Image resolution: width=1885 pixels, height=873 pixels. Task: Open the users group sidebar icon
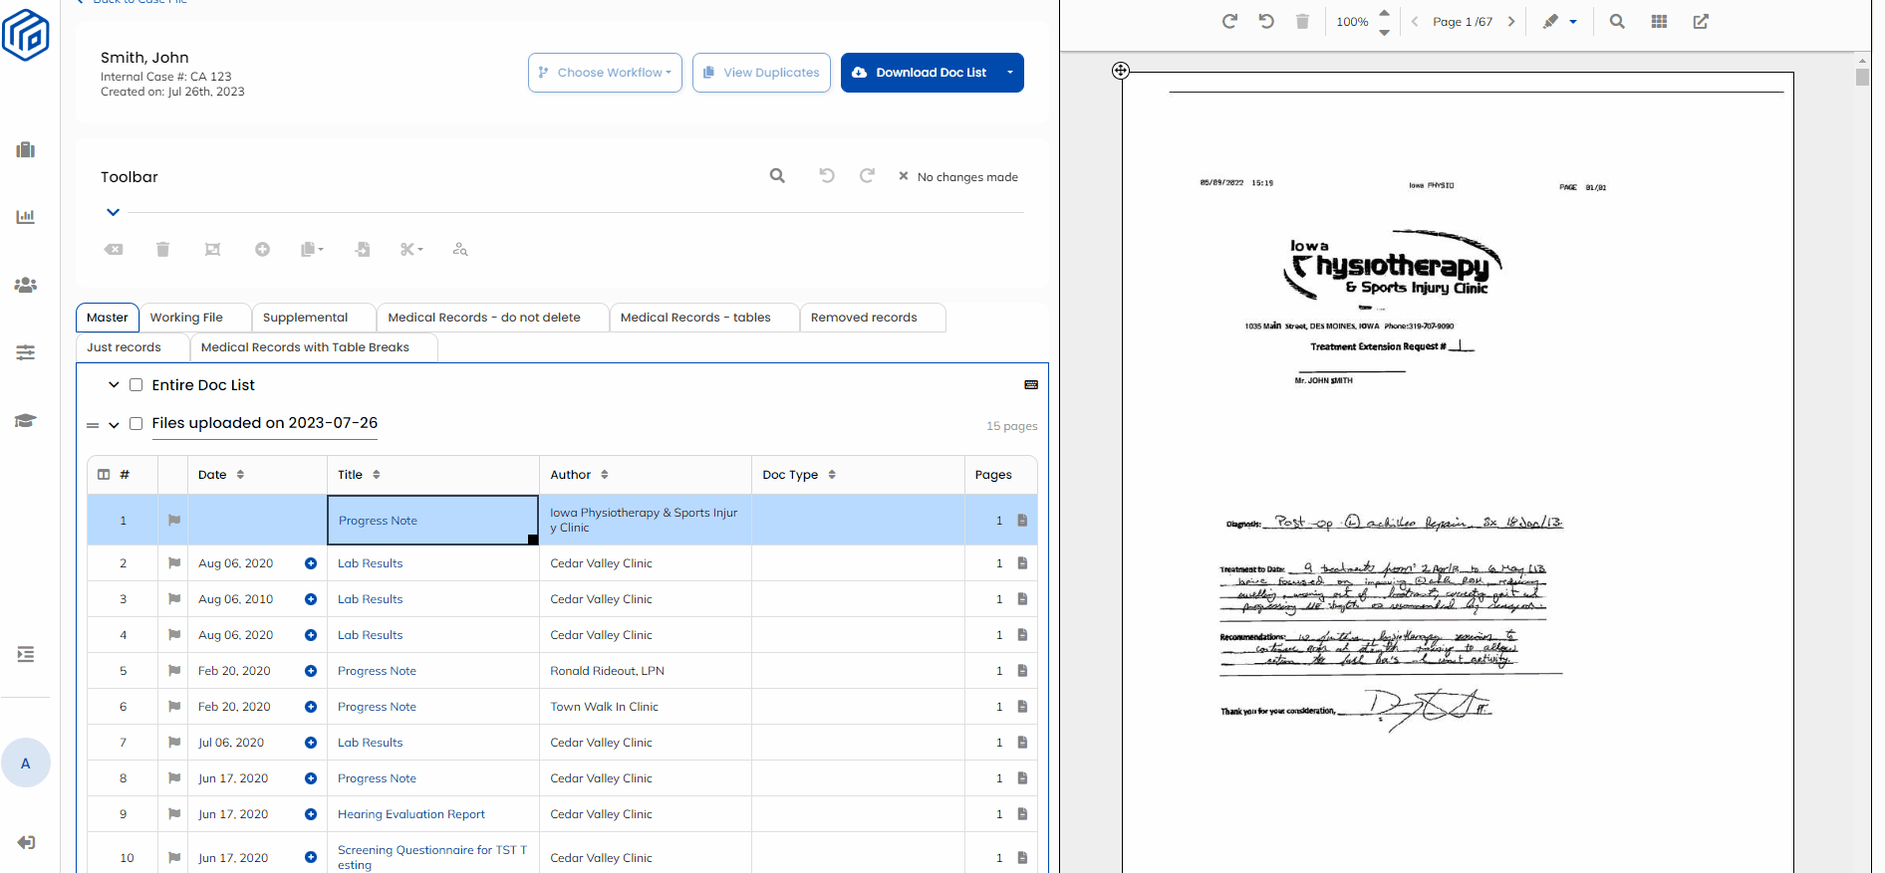click(26, 285)
